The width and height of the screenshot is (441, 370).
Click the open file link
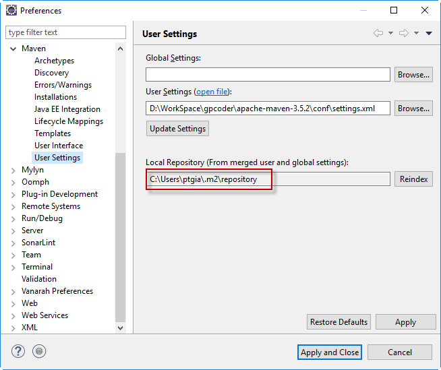(212, 92)
